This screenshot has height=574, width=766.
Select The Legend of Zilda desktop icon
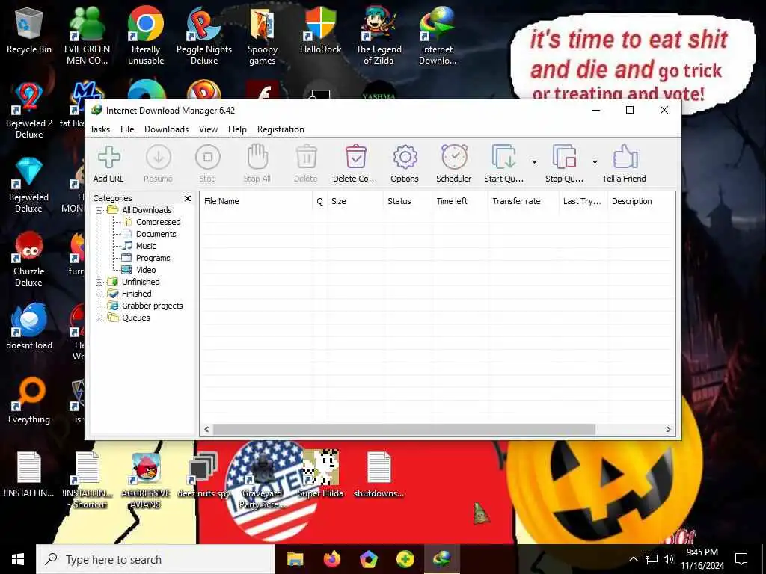pyautogui.click(x=379, y=36)
